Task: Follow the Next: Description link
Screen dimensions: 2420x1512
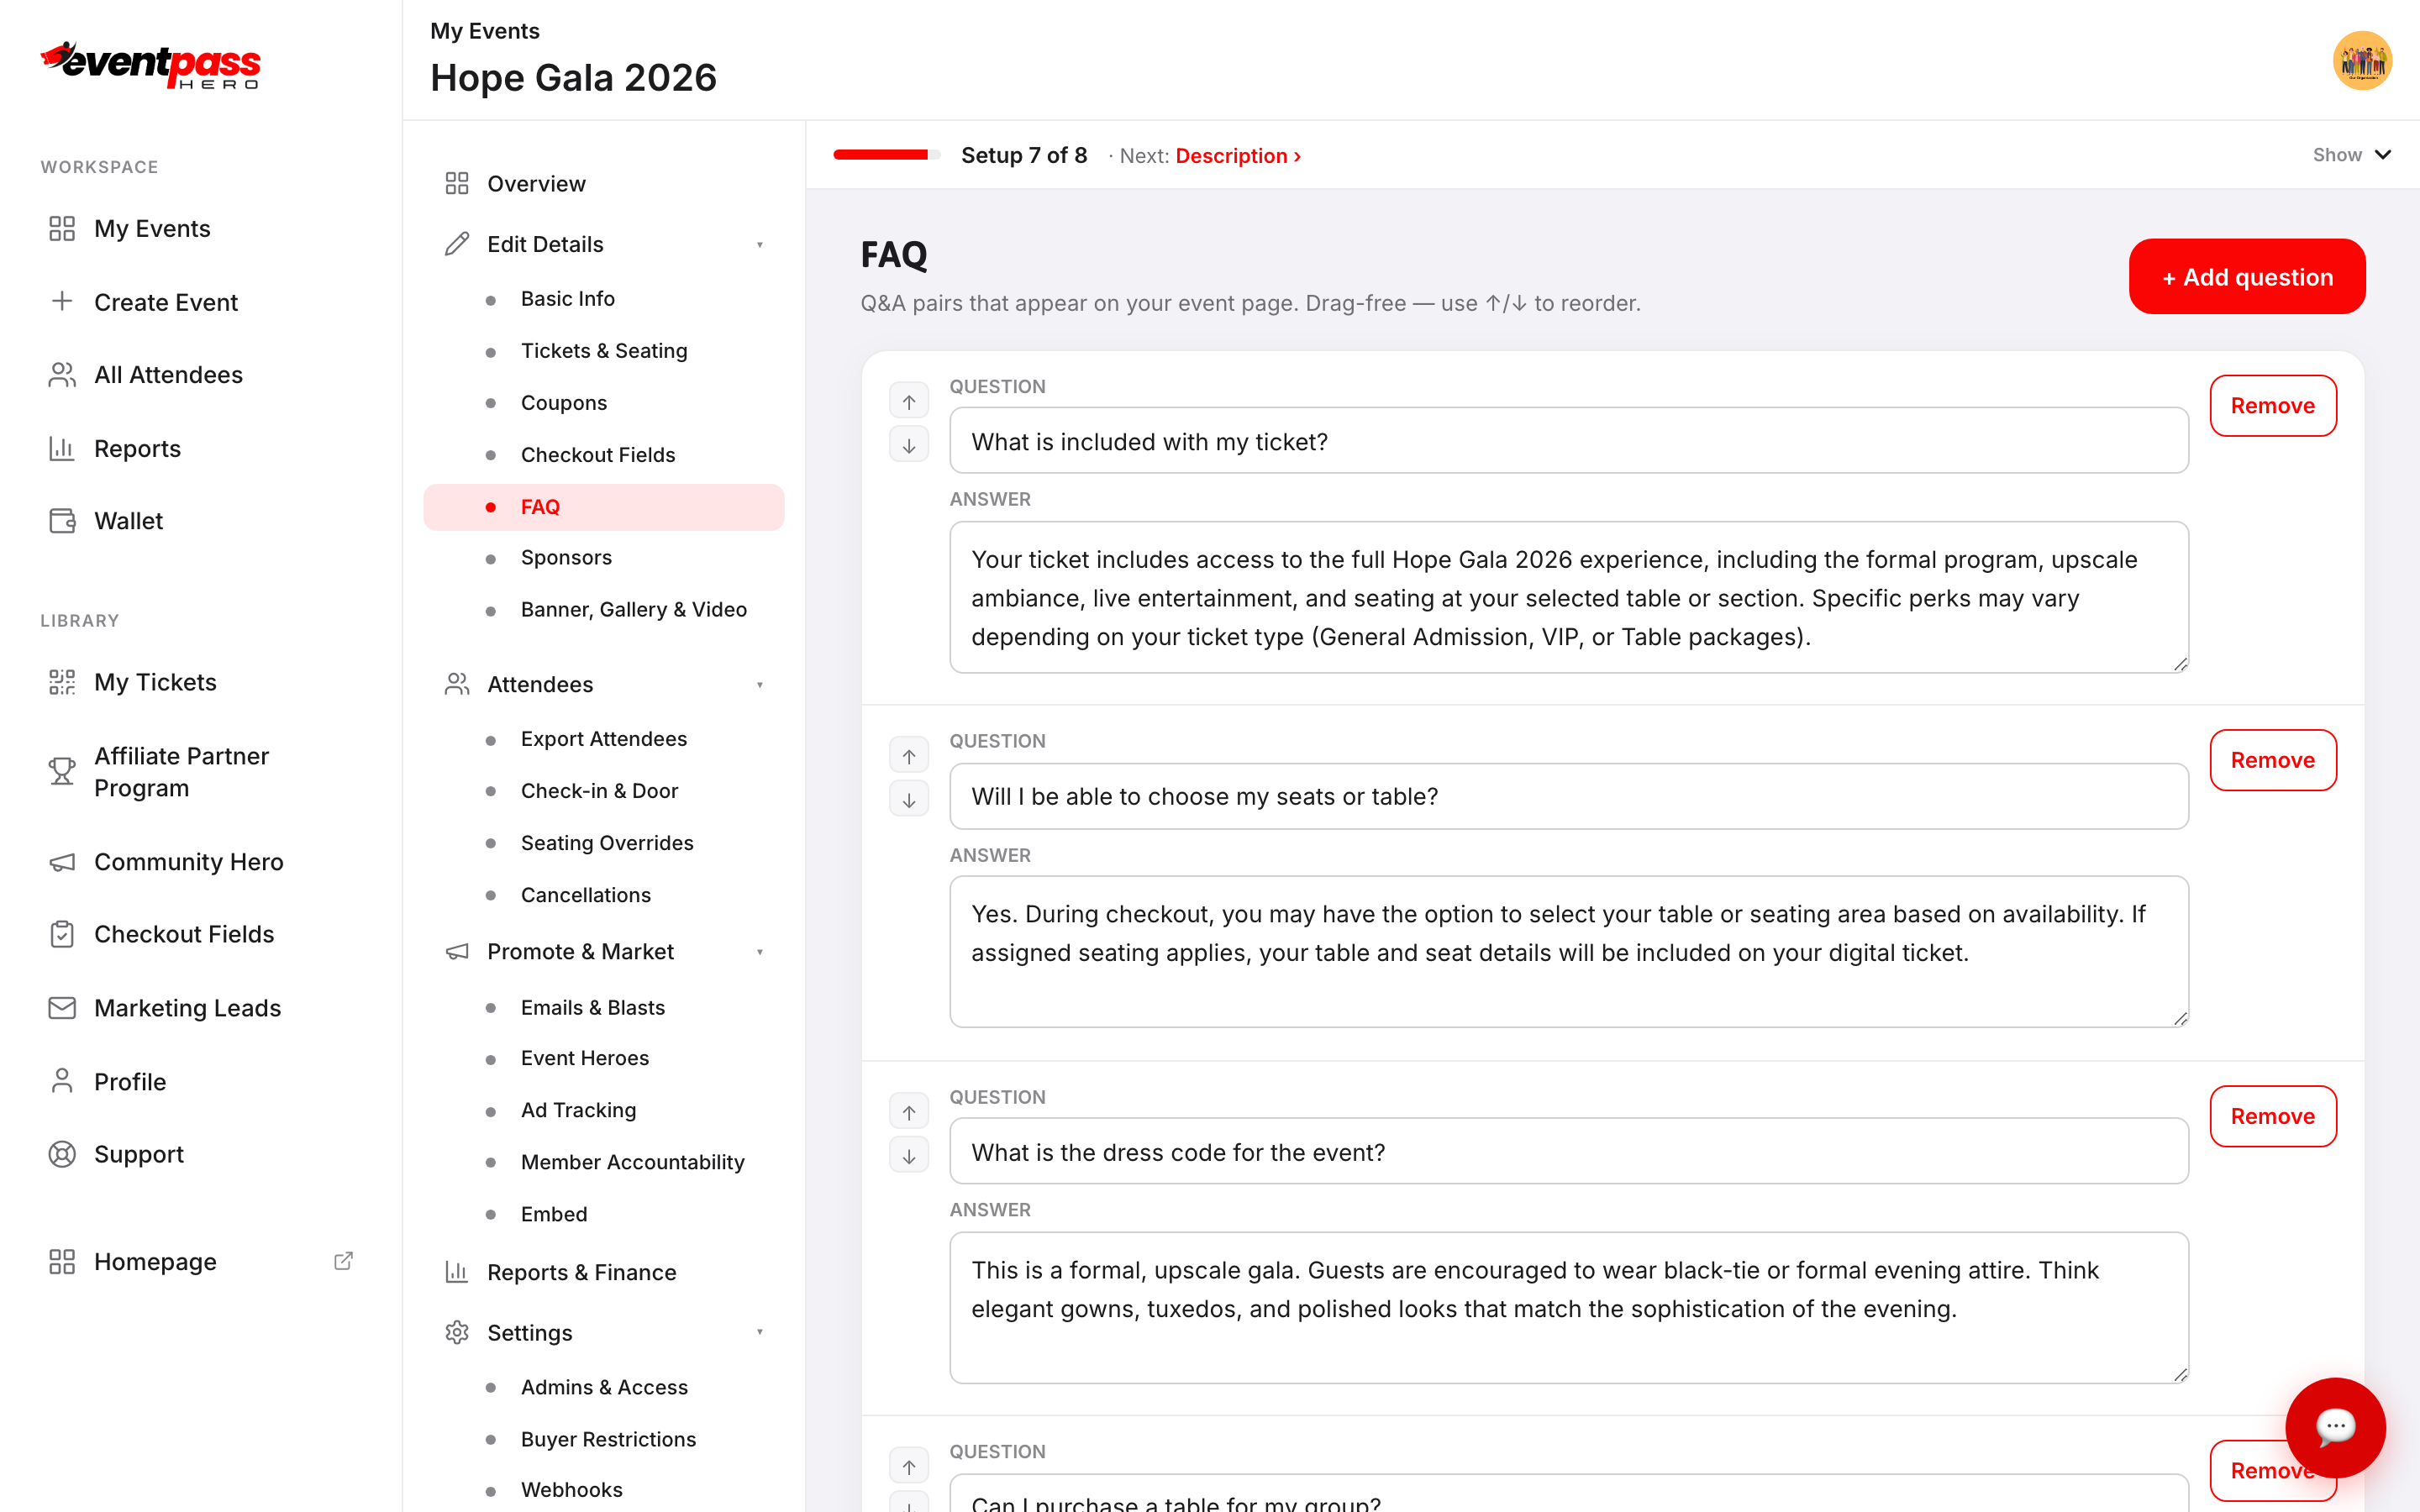Action: click(1238, 156)
